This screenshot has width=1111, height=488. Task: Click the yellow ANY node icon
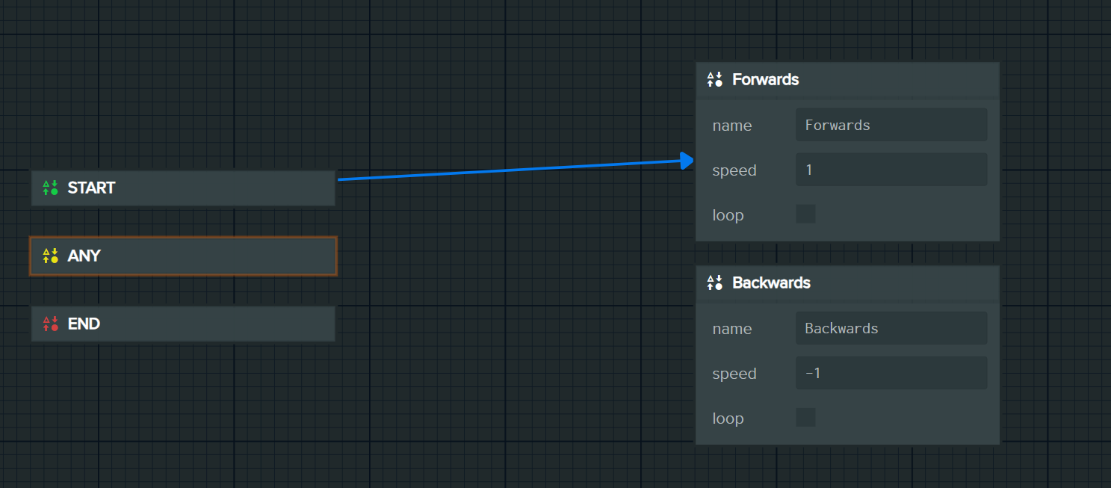click(x=50, y=256)
